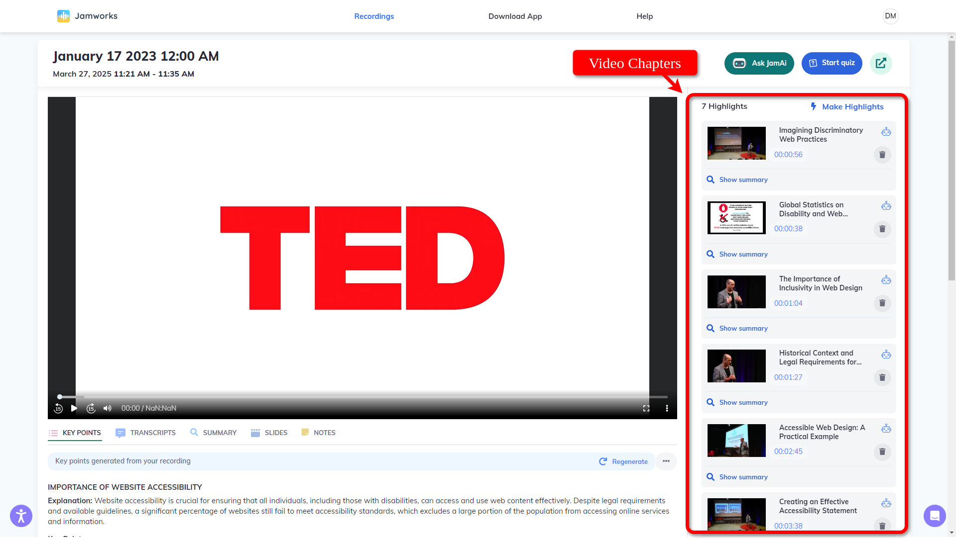Click Importance of Website Accessibility heading
Viewport: 956px width, 539px height.
tap(125, 487)
